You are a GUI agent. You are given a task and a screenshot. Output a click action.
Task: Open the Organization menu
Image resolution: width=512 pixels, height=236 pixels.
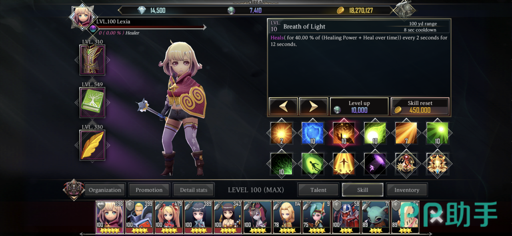tap(105, 190)
